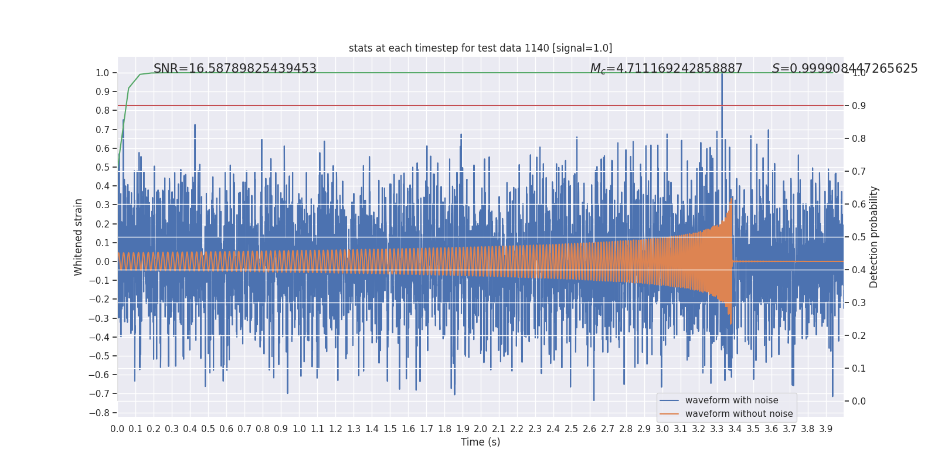Screen dimensions: 938x469
Task: Select the 0.5 tick on the Time axis
Action: [208, 429]
